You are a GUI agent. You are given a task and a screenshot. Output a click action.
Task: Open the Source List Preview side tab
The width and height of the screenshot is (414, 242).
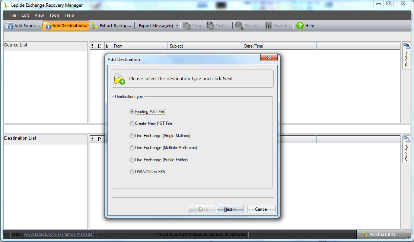tap(406, 56)
